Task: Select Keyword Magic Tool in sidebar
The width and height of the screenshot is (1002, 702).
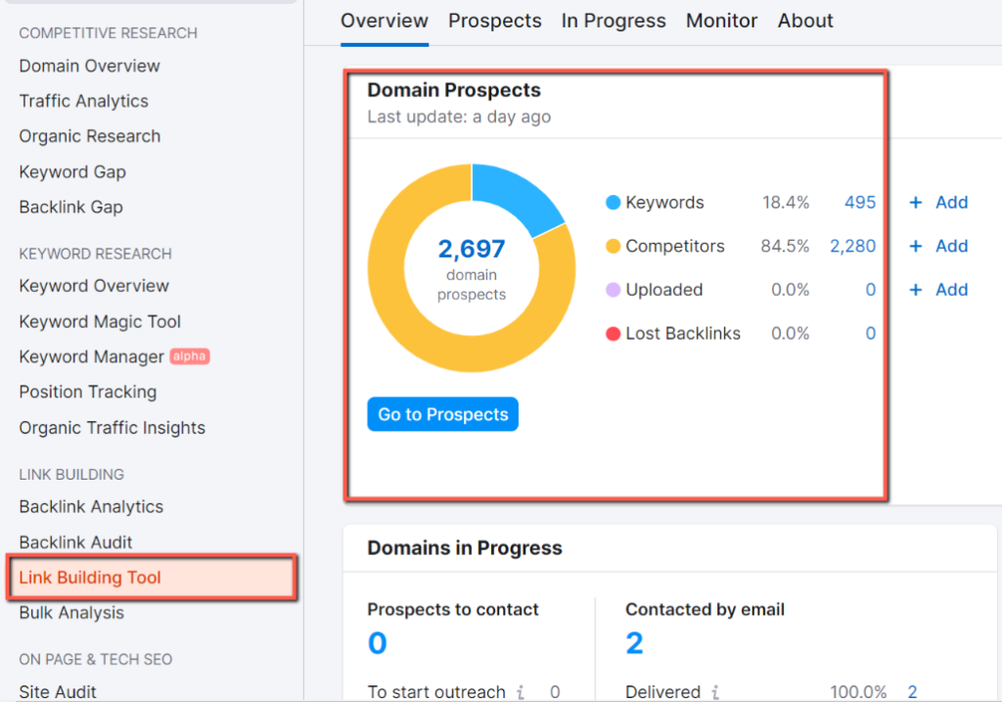Action: [100, 321]
